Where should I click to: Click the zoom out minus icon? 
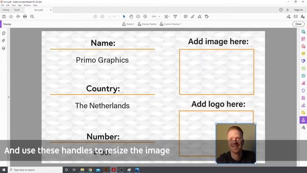point(138,17)
